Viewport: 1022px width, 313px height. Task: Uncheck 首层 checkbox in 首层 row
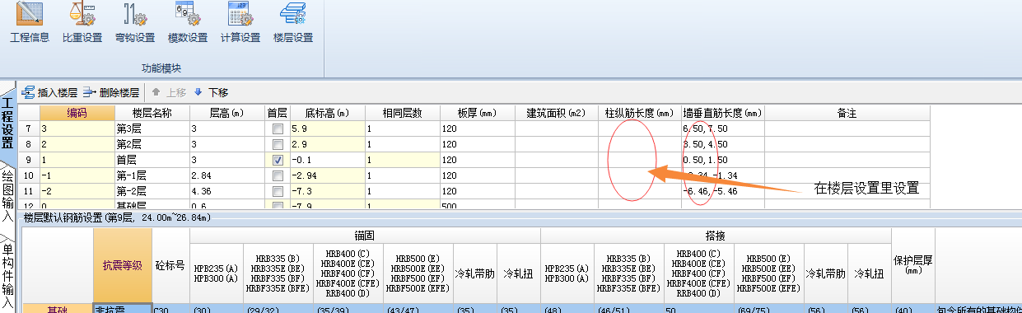278,160
